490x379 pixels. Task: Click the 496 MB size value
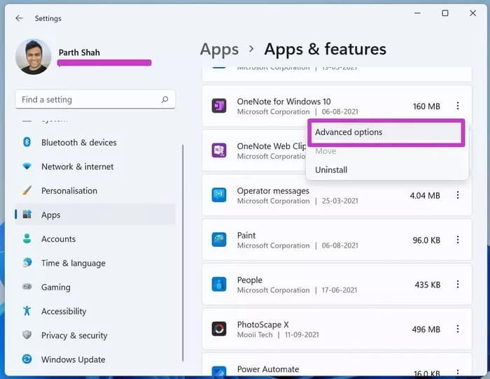(x=426, y=329)
